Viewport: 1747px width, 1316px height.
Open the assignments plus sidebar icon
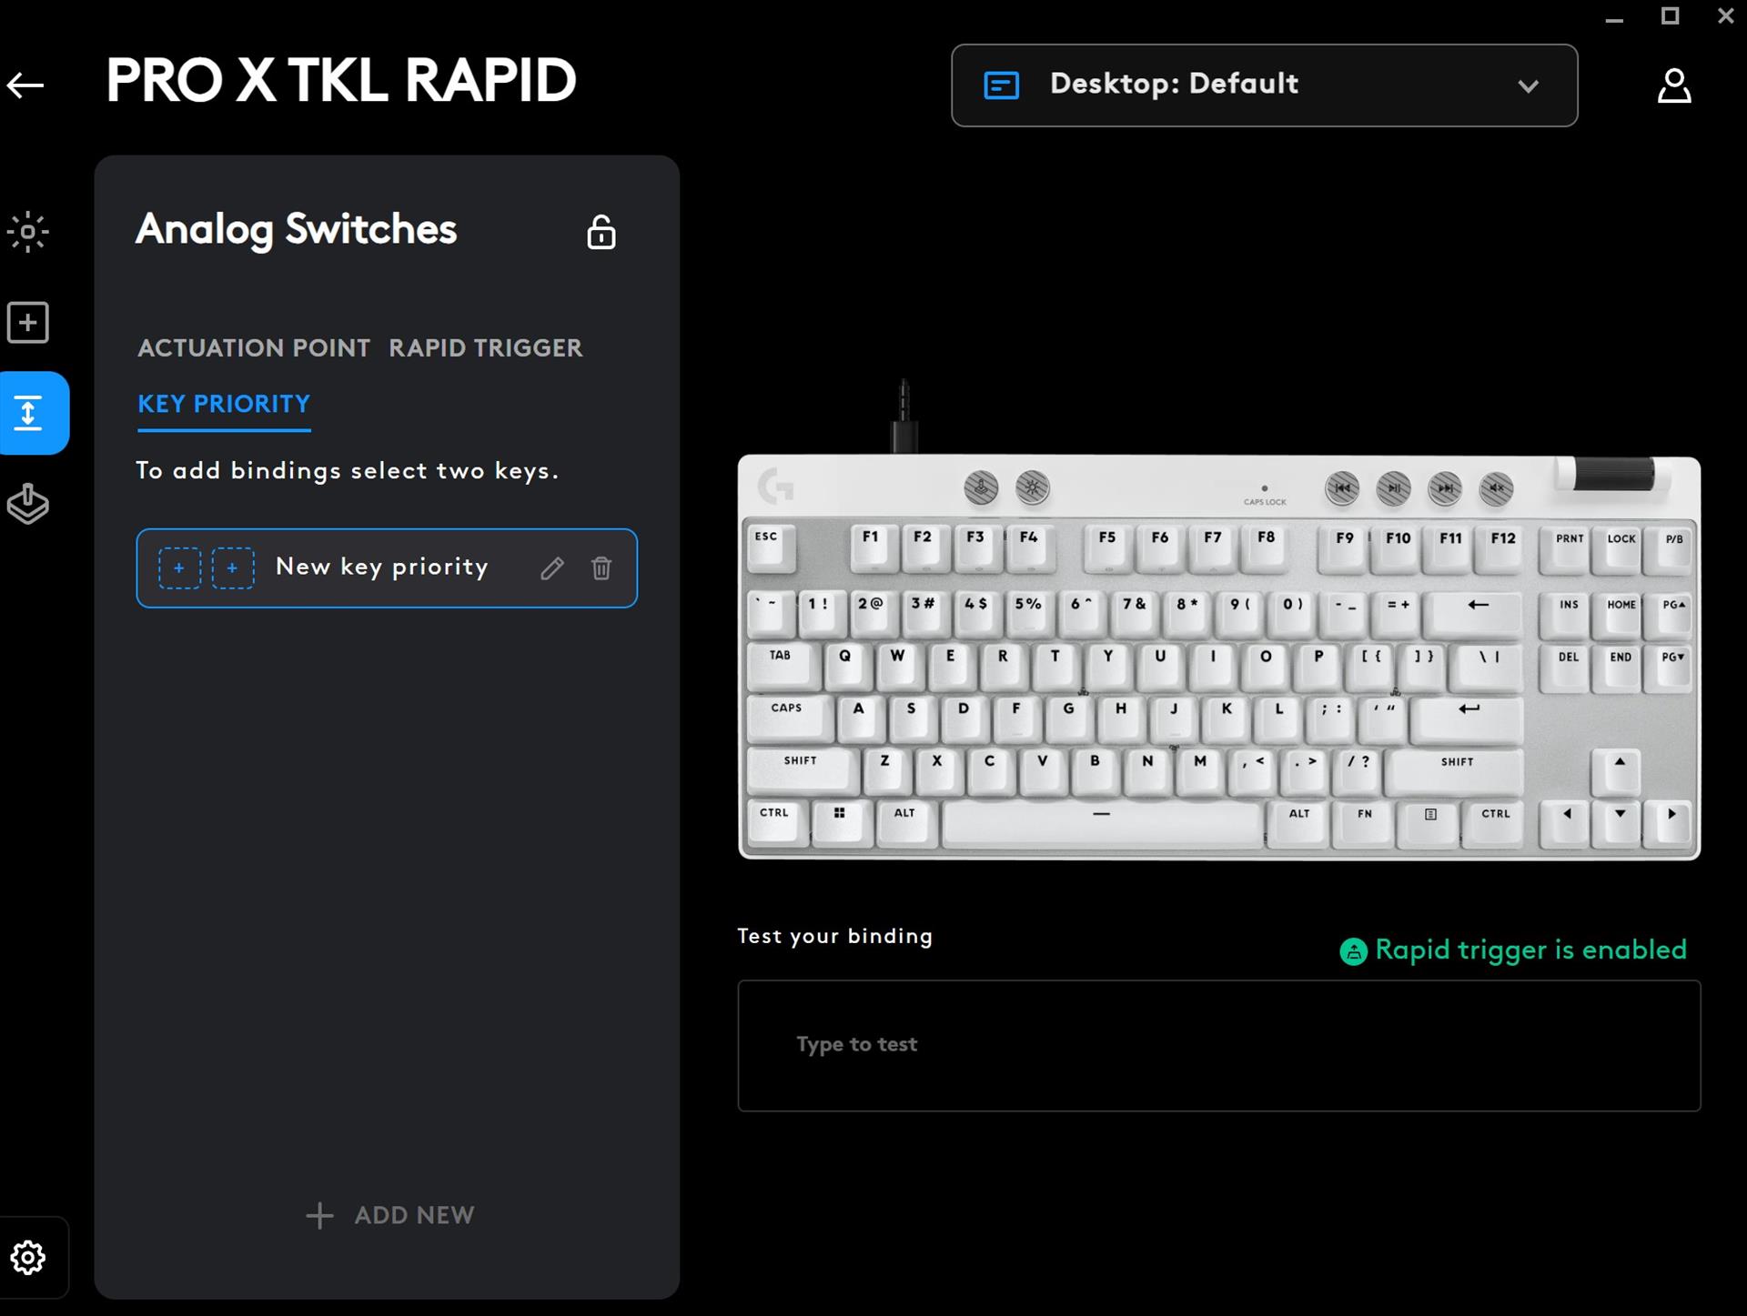click(x=28, y=323)
